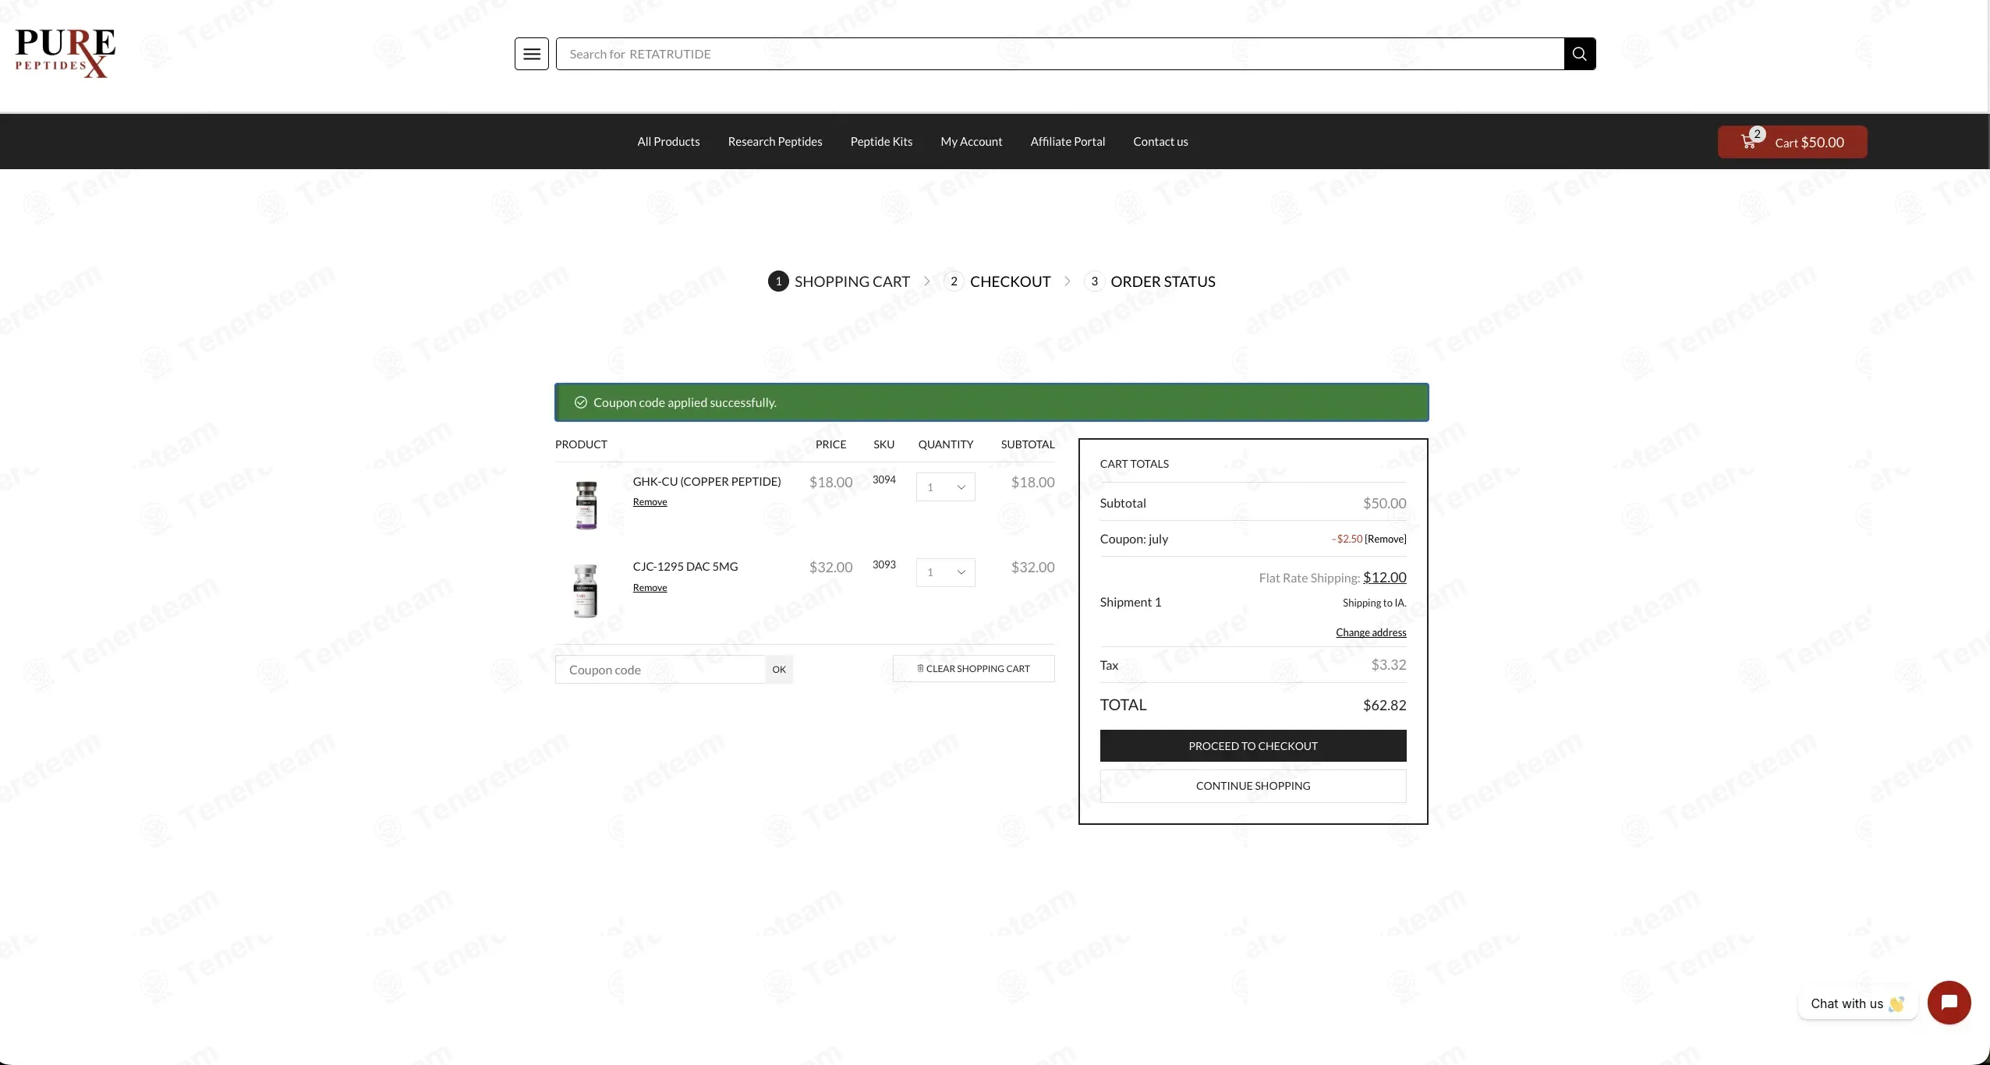Go to All Products menu

point(668,142)
